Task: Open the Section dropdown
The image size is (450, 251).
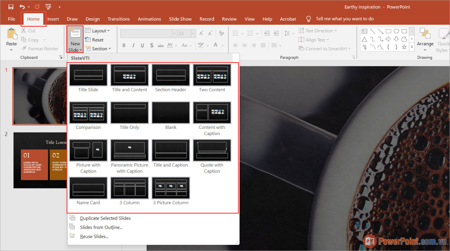Action: tap(98, 49)
